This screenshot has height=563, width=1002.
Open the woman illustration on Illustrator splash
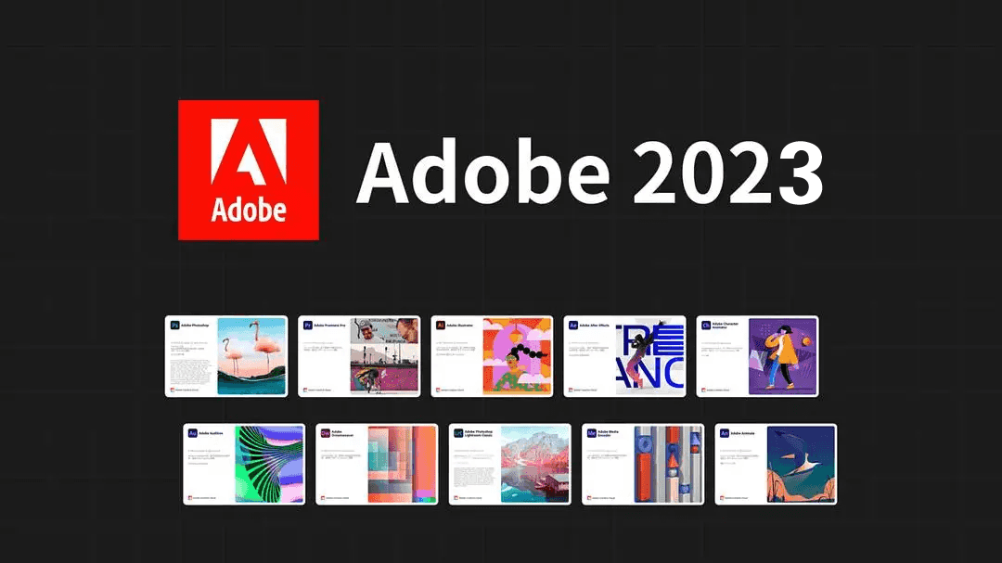[517, 356]
